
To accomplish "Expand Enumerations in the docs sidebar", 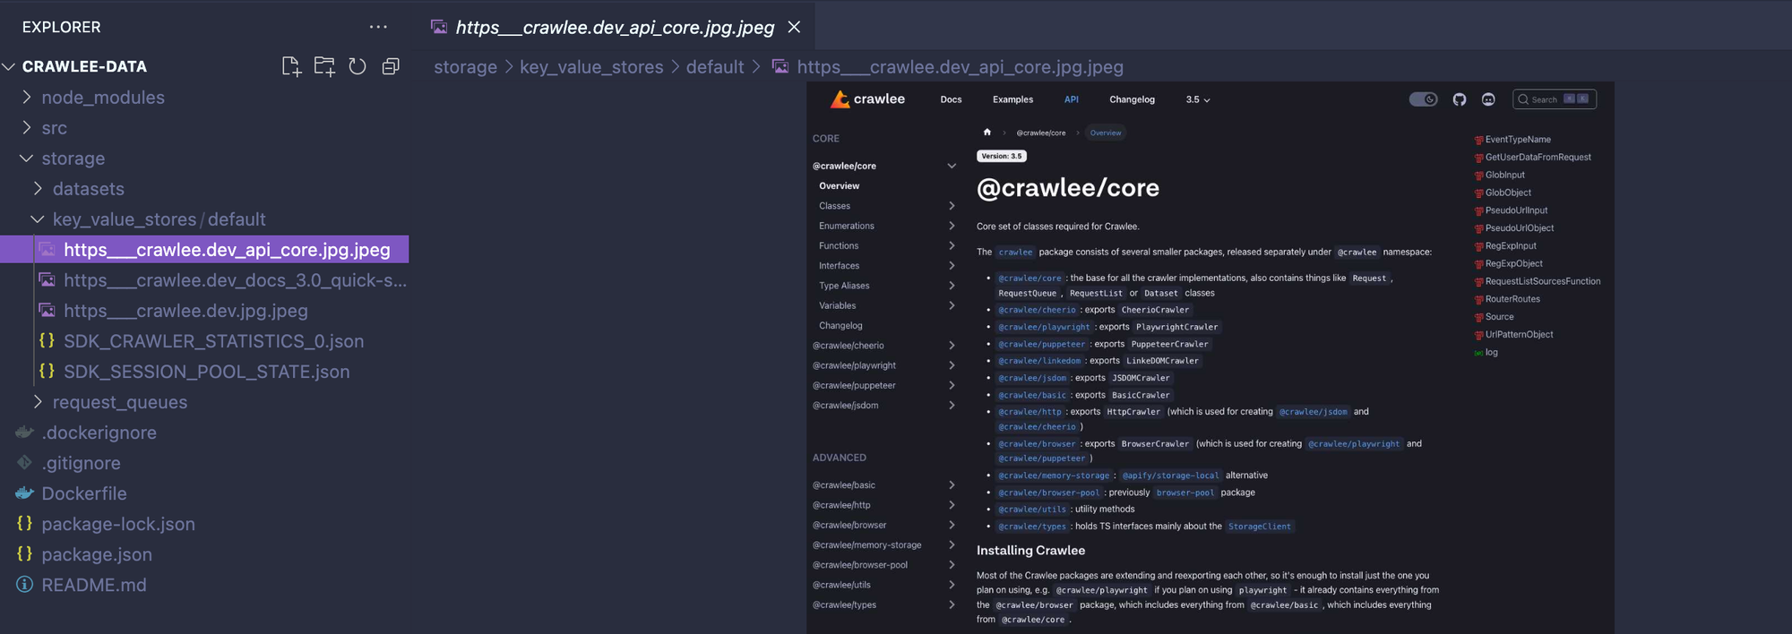I will click(x=952, y=226).
